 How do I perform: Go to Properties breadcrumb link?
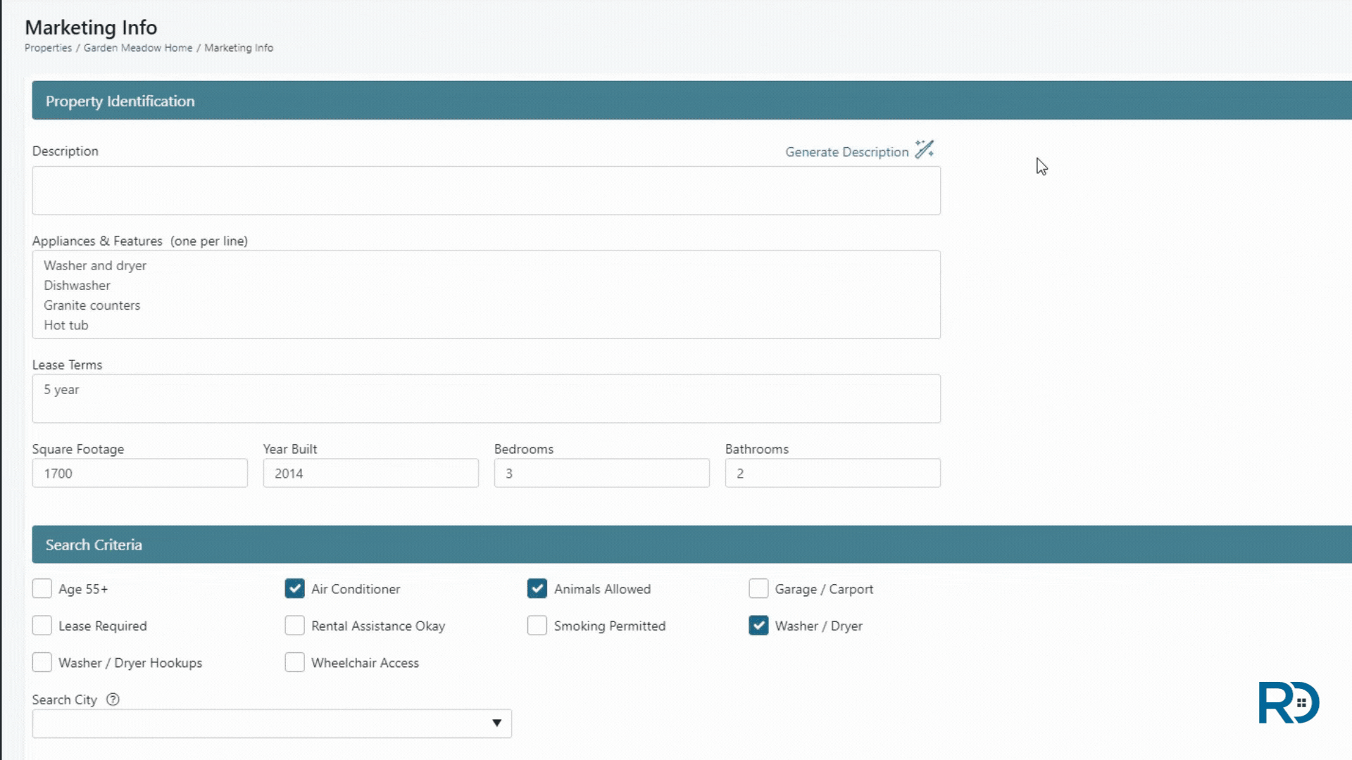pyautogui.click(x=48, y=48)
